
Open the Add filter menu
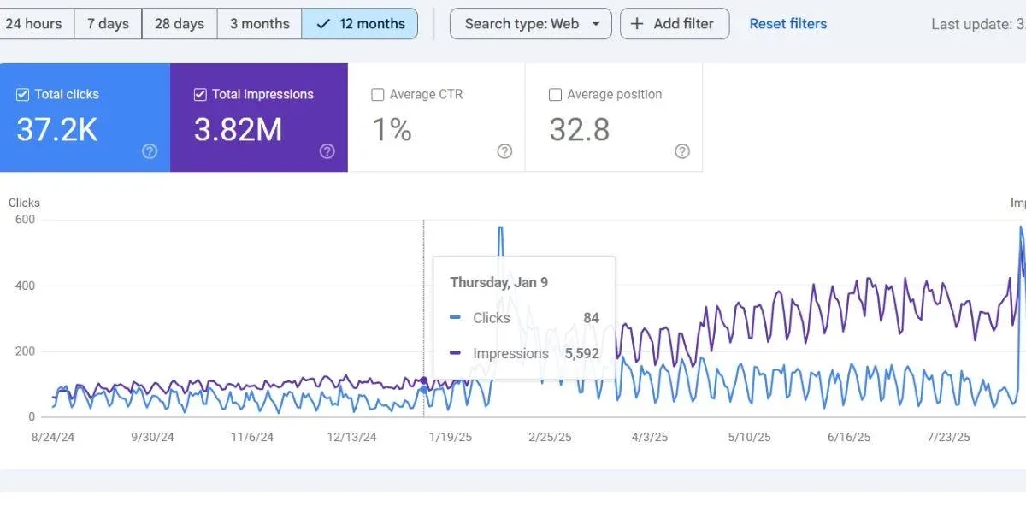tap(675, 23)
